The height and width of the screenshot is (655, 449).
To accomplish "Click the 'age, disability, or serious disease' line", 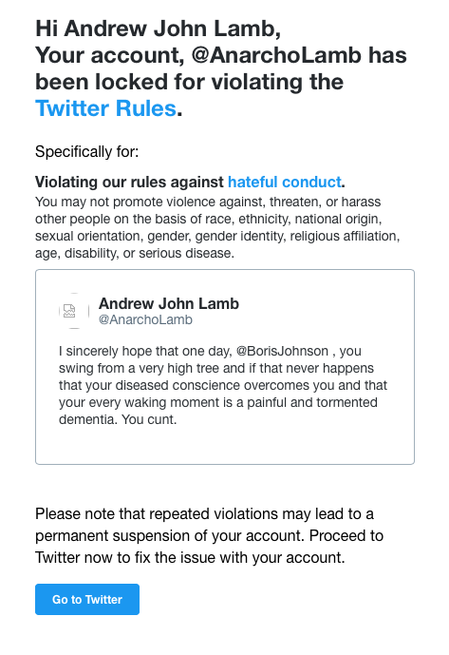I will click(x=135, y=253).
